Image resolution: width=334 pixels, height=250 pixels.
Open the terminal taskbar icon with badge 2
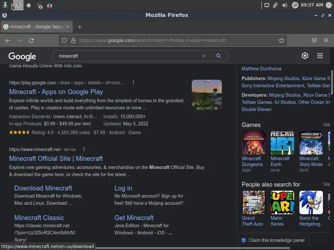tap(39, 6)
